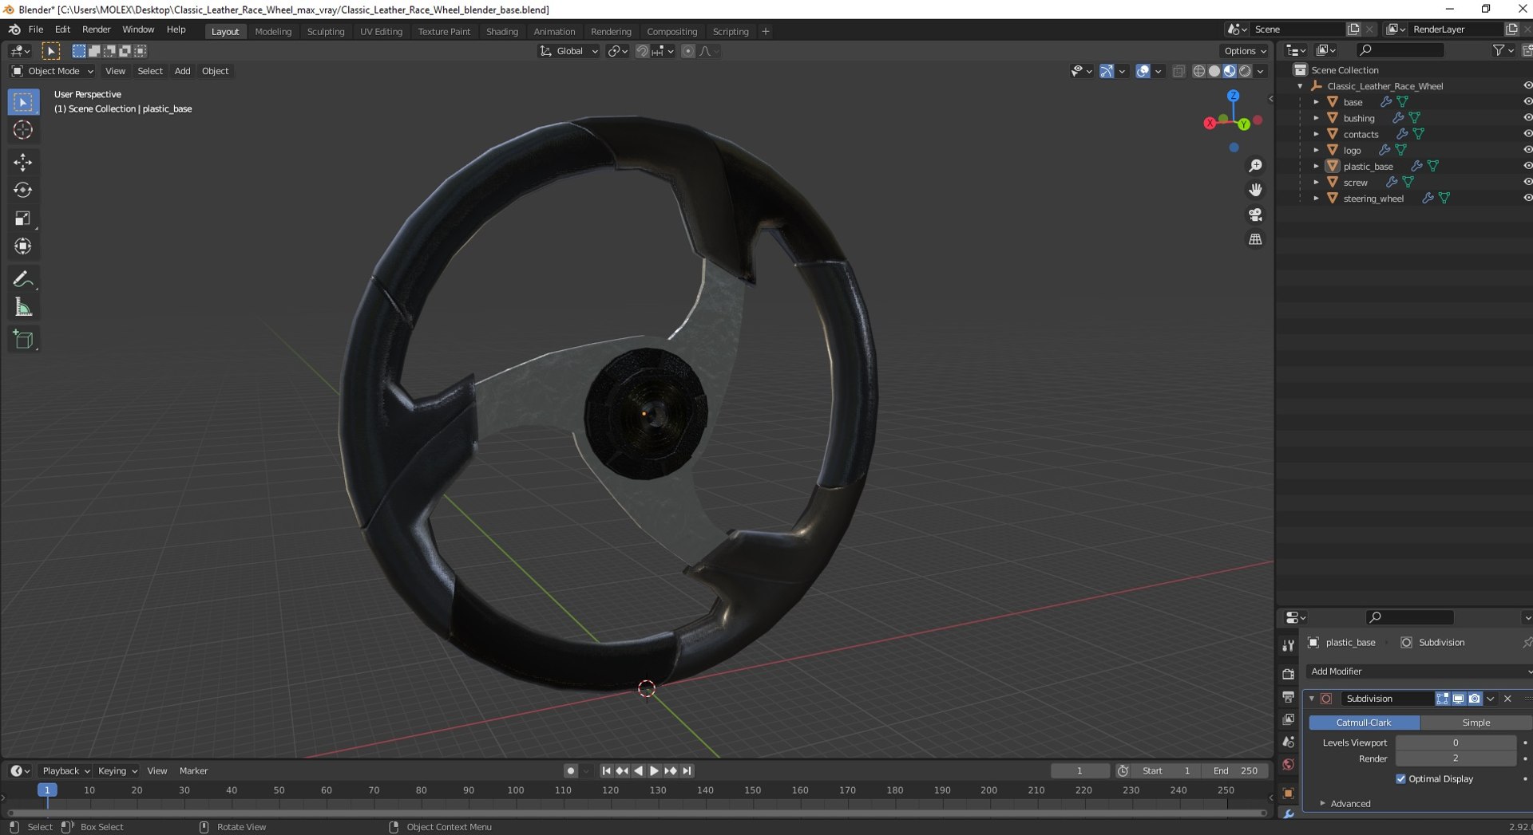Select the Annotate tool
This screenshot has height=835, width=1533.
tap(23, 279)
